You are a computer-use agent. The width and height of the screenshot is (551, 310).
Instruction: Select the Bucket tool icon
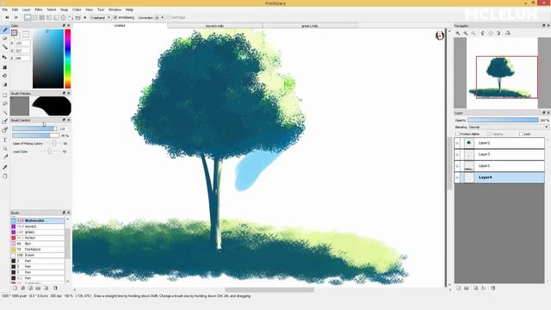(x=5, y=76)
